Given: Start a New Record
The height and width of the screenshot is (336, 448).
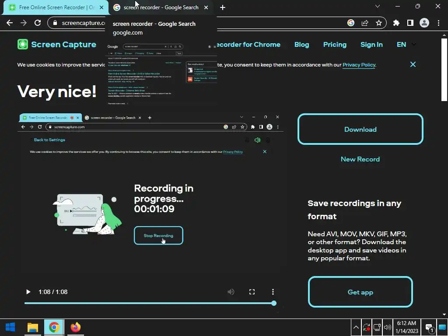Looking at the screenshot, I should point(360,159).
